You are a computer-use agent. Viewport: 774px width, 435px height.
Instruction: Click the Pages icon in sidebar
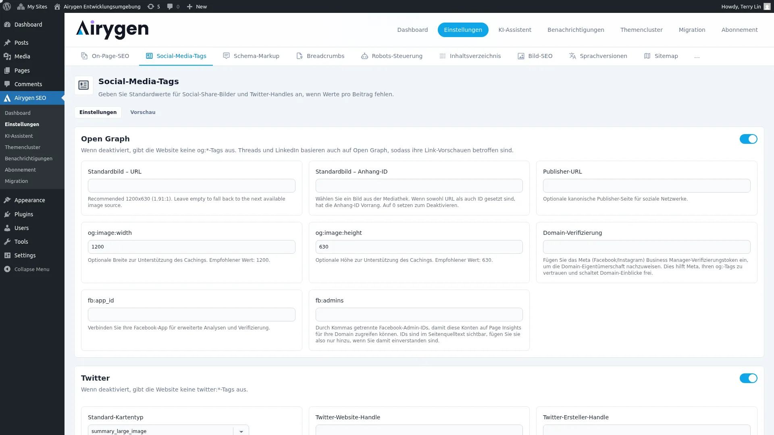click(x=7, y=70)
